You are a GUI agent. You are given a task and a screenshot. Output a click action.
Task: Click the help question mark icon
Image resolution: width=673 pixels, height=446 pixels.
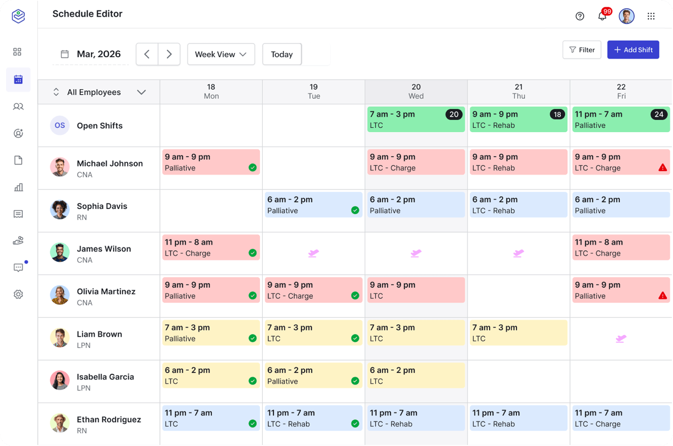(x=580, y=16)
